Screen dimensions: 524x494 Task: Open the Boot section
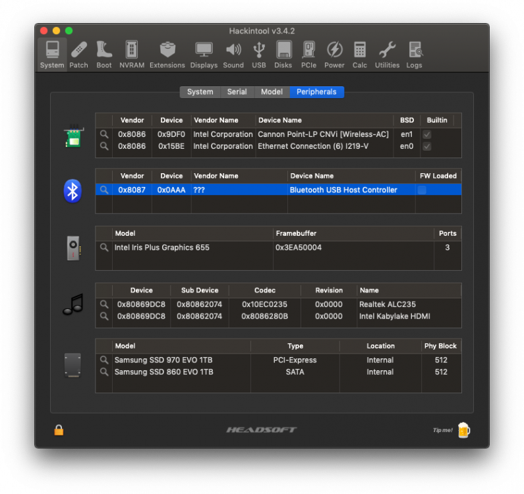click(x=104, y=55)
